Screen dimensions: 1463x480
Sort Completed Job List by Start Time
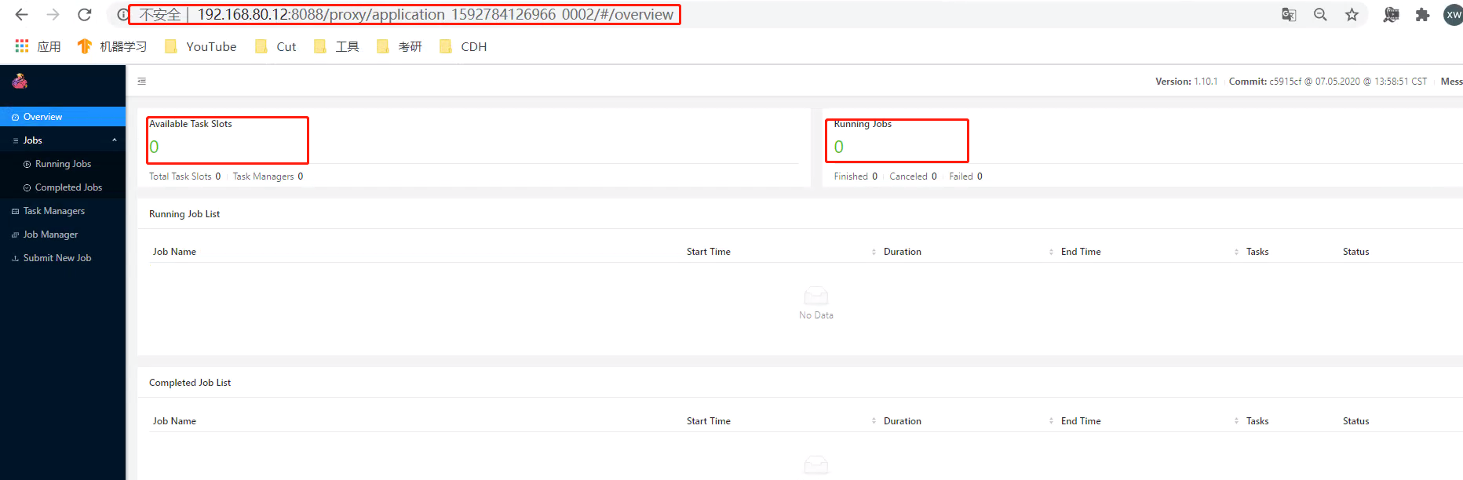874,421
